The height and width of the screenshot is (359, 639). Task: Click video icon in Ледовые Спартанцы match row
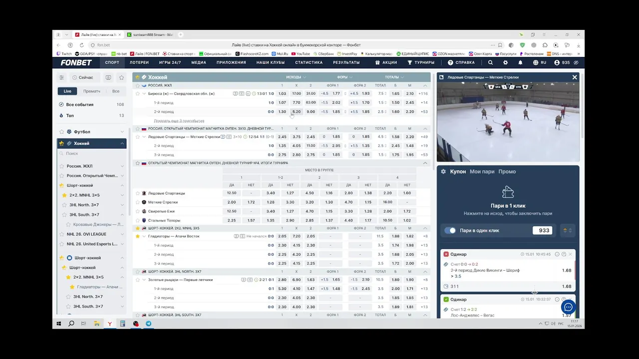223,137
